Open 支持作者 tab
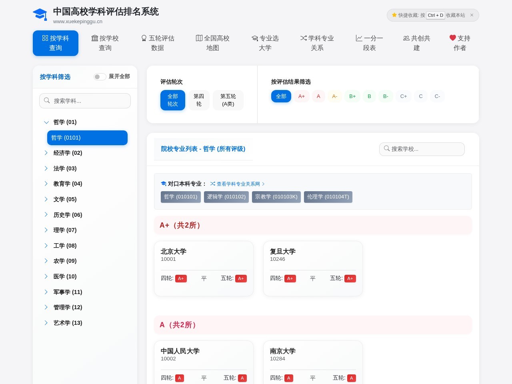 [x=460, y=43]
